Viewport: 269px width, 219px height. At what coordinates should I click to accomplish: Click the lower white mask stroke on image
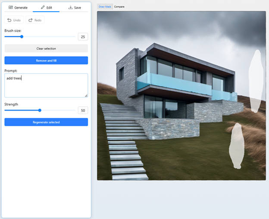(x=236, y=146)
